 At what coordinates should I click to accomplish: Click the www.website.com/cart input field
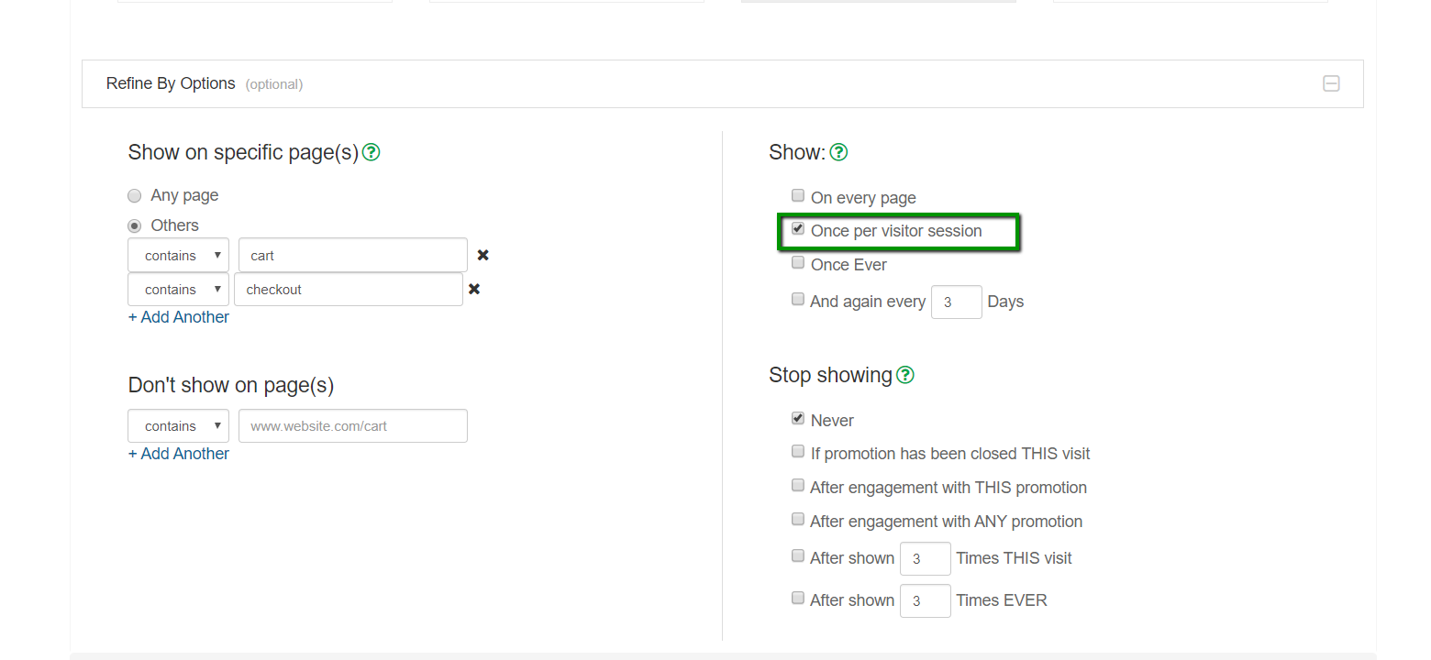[352, 426]
